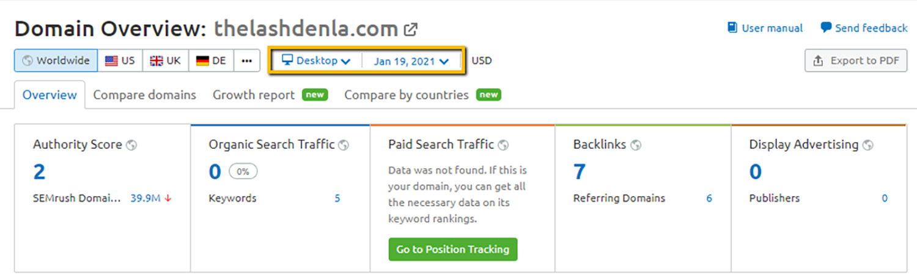
Task: Click globe icon next to Backlinks
Action: [636, 145]
